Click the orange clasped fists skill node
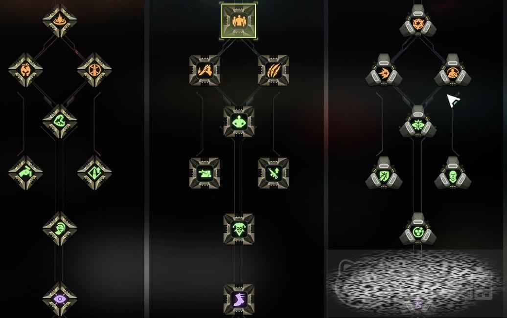Screen dimensions: 507x318 (x=205, y=70)
